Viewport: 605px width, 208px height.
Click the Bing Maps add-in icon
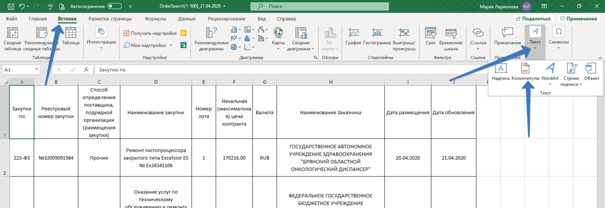click(x=184, y=33)
